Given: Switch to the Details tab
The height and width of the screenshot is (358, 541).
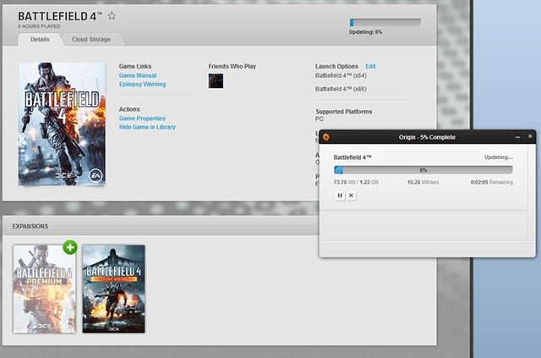Looking at the screenshot, I should tap(40, 40).
